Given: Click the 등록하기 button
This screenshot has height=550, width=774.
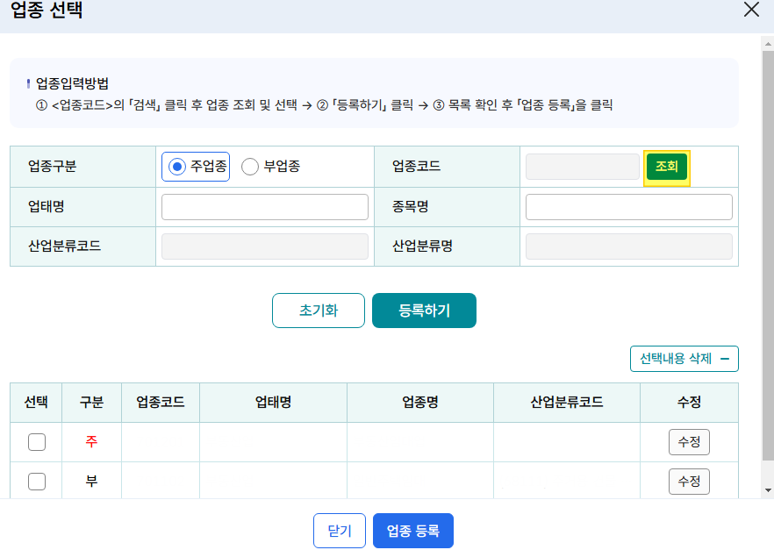Looking at the screenshot, I should 424,311.
